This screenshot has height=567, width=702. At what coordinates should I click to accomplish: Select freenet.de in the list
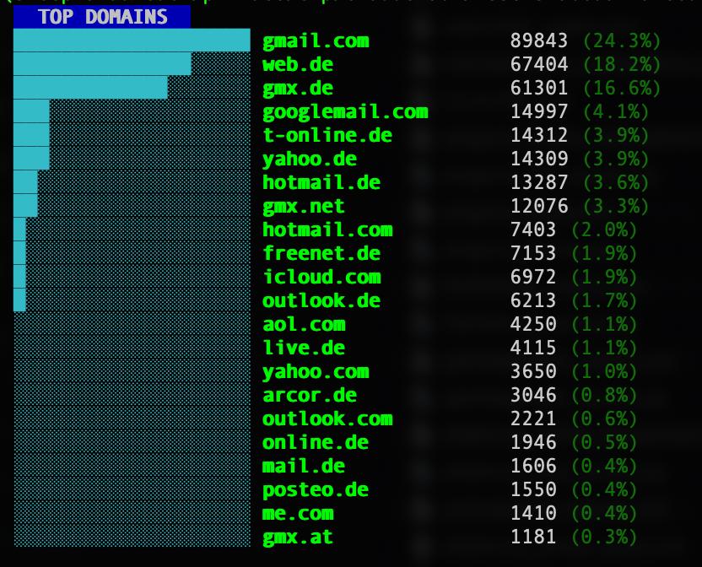click(x=321, y=253)
